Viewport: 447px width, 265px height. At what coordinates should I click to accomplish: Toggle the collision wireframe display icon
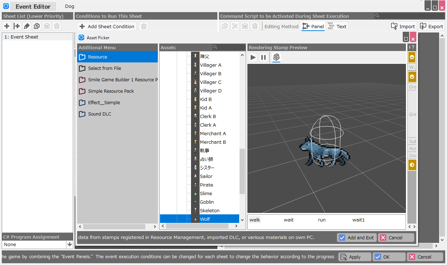(276, 57)
